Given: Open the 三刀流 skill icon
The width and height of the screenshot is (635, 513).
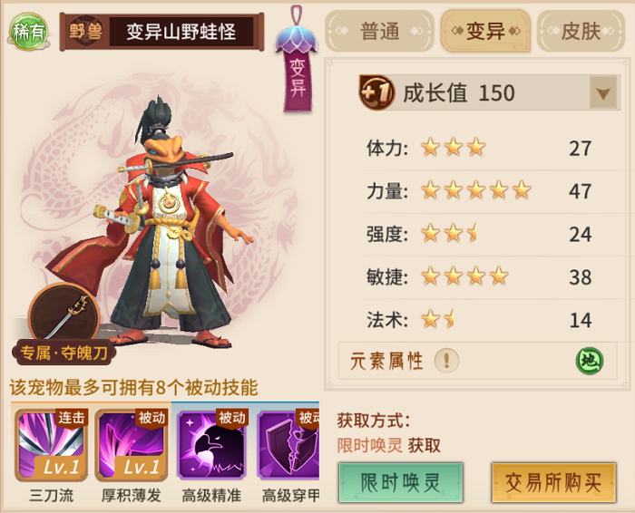Looking at the screenshot, I should (51, 445).
